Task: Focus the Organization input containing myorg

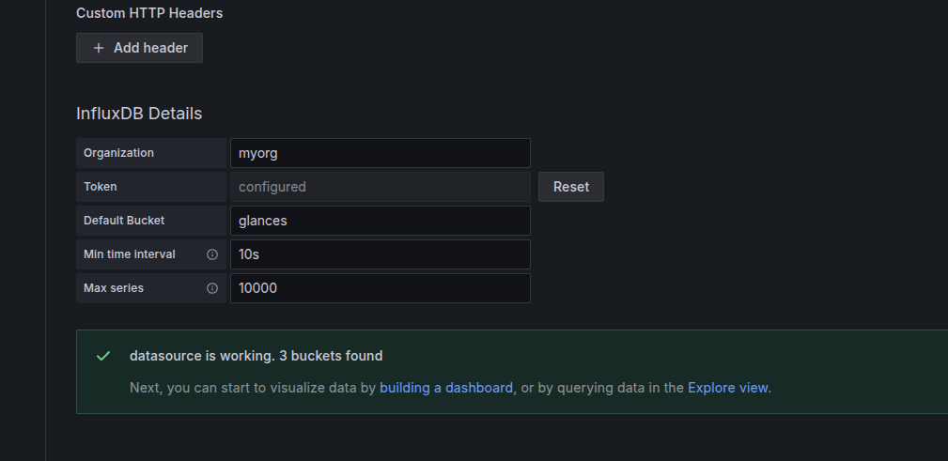Action: tap(380, 153)
